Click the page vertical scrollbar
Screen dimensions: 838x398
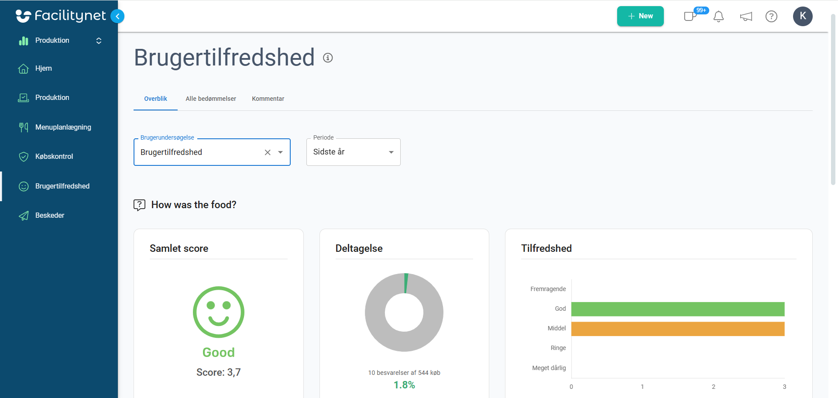(833, 100)
